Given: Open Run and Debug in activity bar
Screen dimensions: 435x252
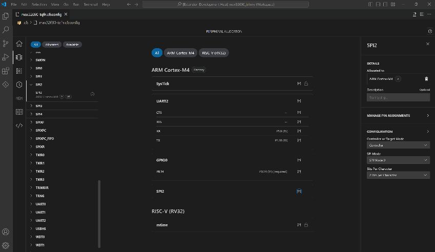Looking at the screenshot, I should tap(6, 57).
